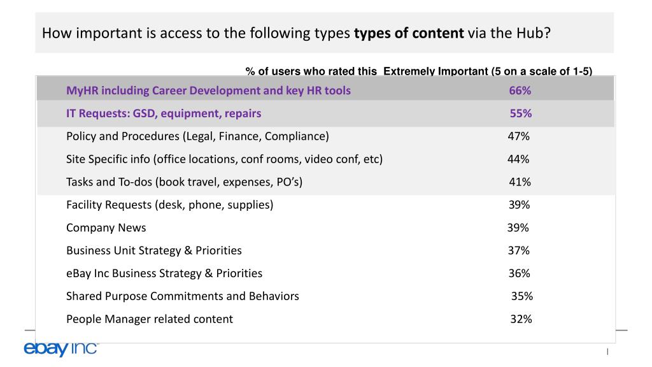Click eBay Inc Business Strategy & Priorities text
This screenshot has height=367, width=652.
pyautogui.click(x=164, y=273)
